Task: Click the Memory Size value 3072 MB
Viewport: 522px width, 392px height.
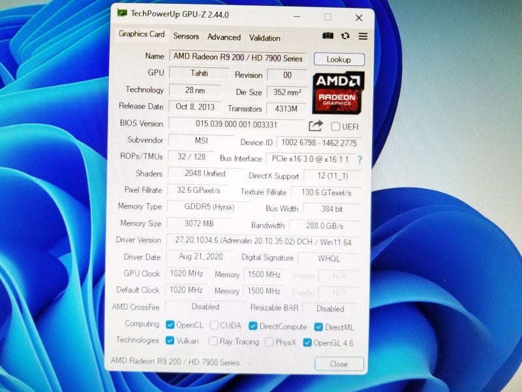Action: click(x=199, y=223)
